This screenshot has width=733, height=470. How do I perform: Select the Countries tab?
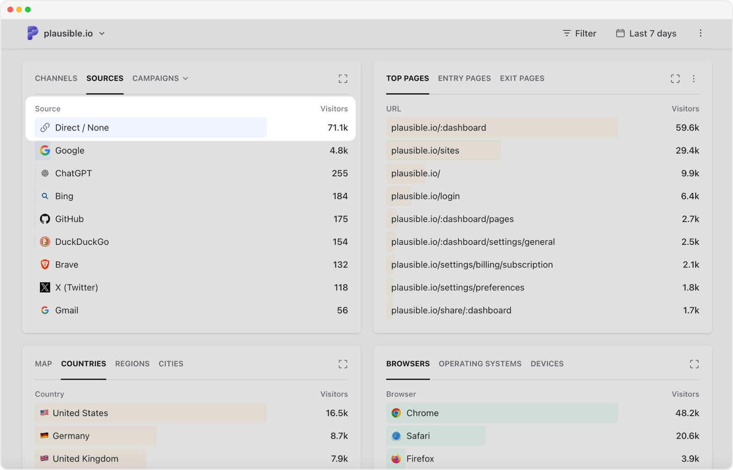[83, 364]
